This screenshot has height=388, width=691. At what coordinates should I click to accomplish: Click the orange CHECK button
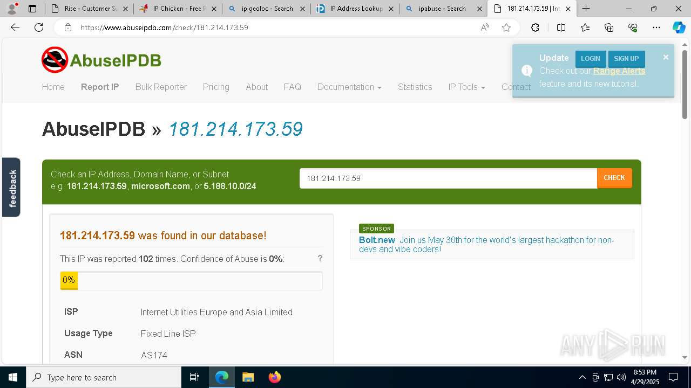614,178
